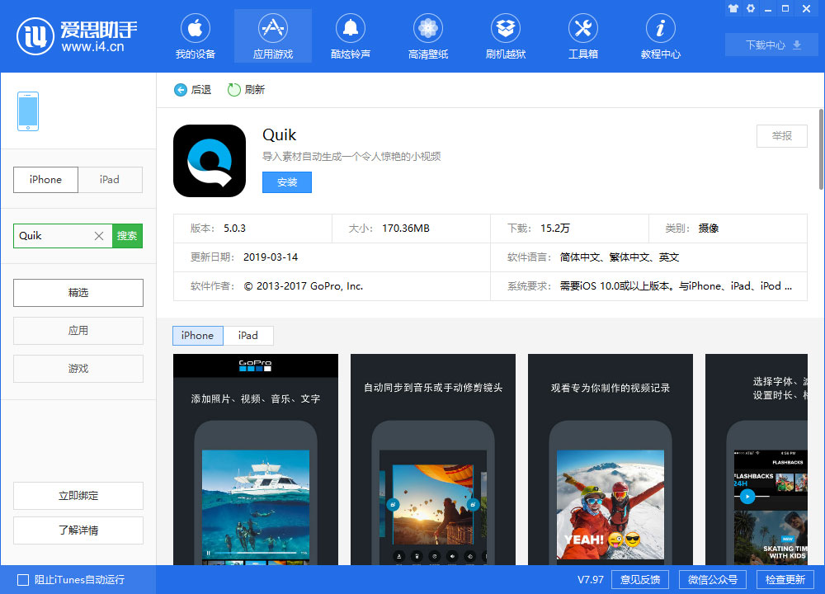Select iPad tab in sidebar
Viewport: 825px width, 594px height.
(110, 180)
